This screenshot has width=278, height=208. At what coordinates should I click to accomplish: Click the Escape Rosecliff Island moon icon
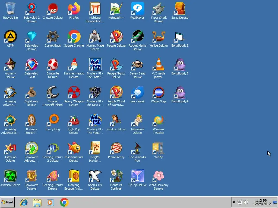coord(53,92)
